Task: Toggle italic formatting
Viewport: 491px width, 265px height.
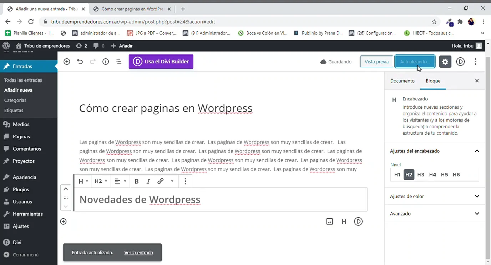Action: coord(148,181)
